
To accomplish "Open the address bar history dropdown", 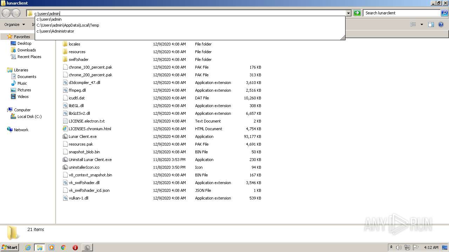I will point(348,13).
